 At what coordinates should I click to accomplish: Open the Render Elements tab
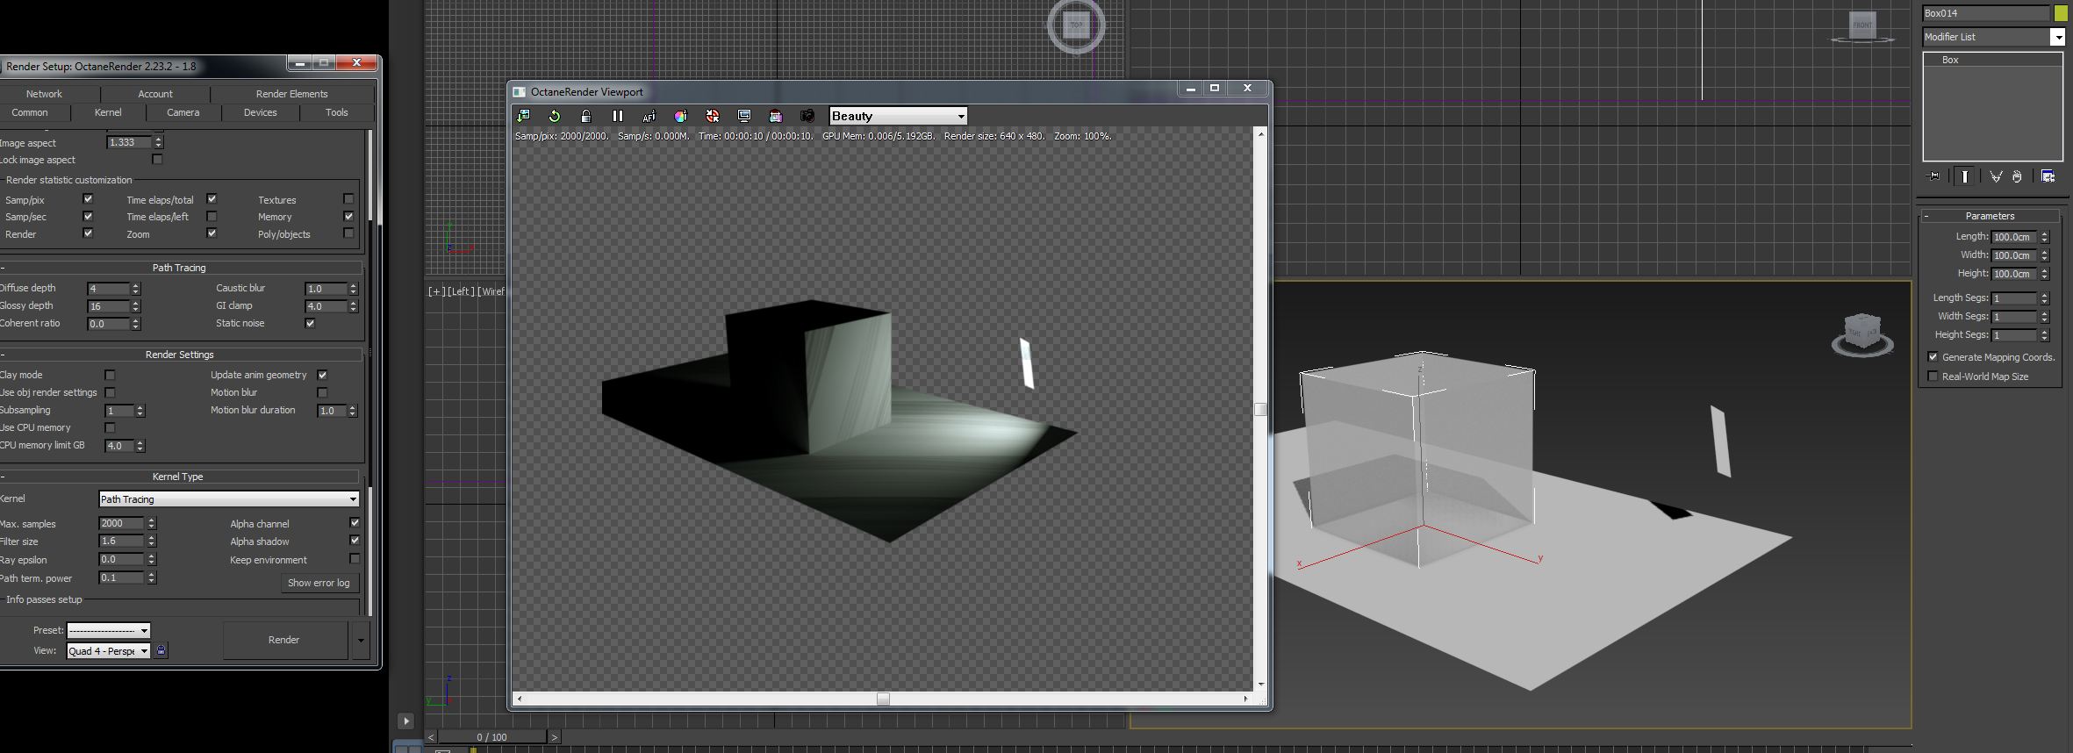click(291, 94)
